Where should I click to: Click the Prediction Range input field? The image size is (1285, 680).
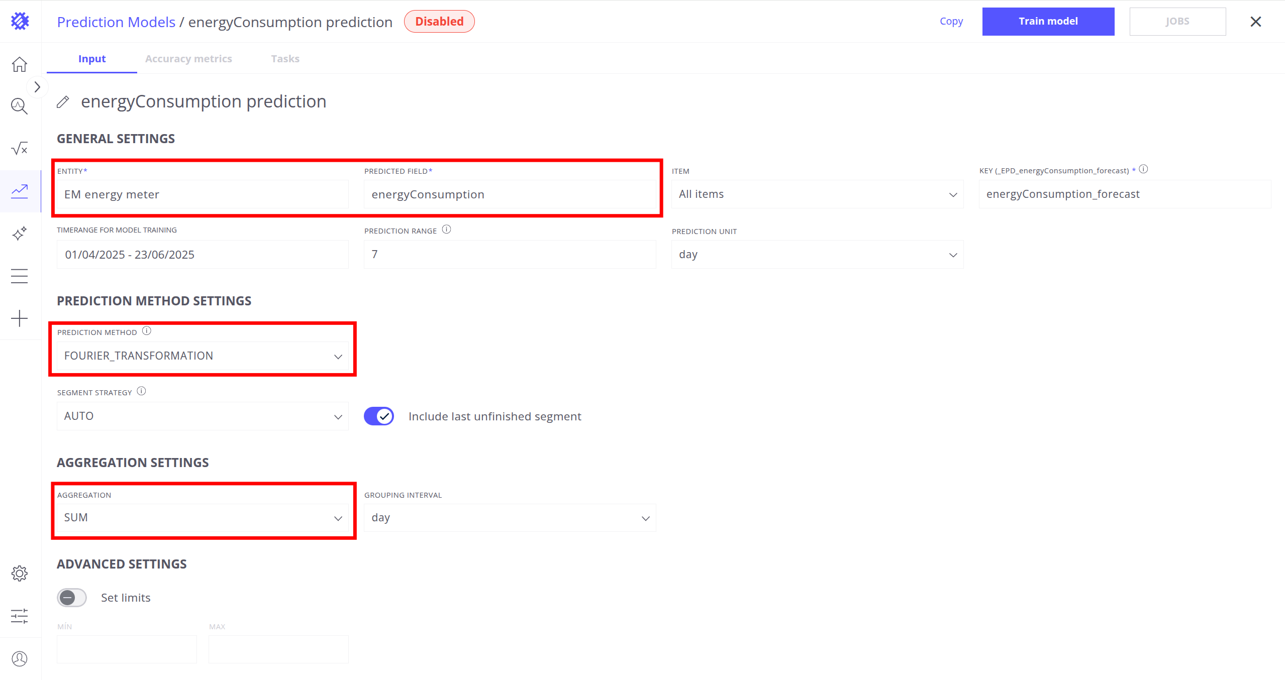510,255
